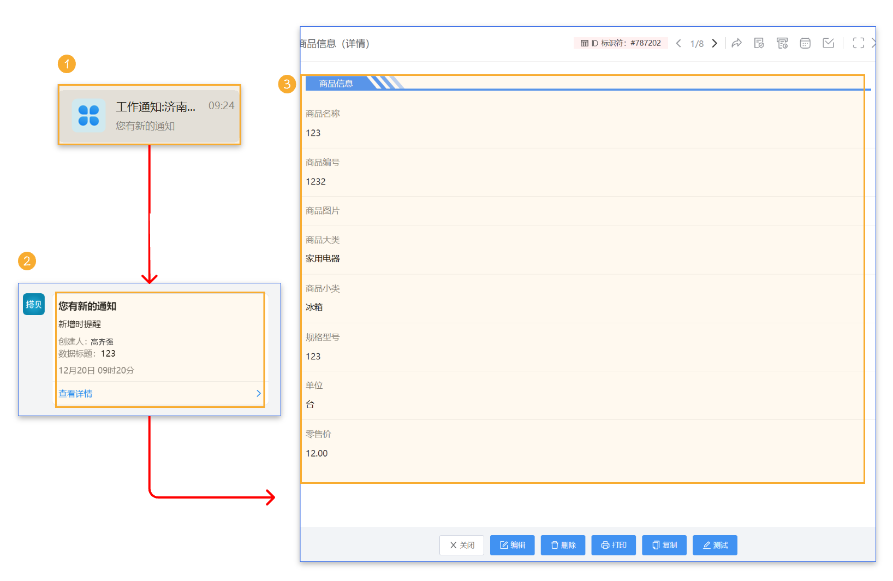Viewport: 893px width, 581px height.
Task: Click the 测试 button
Action: click(x=715, y=545)
